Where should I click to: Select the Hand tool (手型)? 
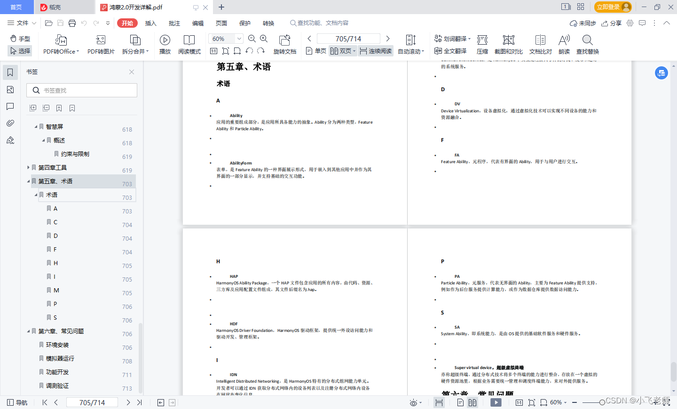coord(20,39)
